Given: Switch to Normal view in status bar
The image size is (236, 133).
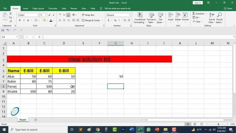Looking at the screenshot, I should click(188, 124).
